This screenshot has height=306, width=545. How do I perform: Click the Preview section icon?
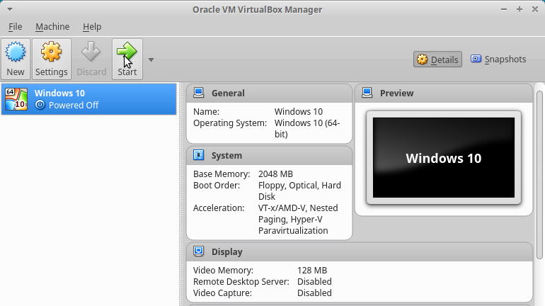point(367,93)
